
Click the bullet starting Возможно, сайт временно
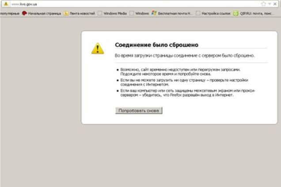(180, 71)
